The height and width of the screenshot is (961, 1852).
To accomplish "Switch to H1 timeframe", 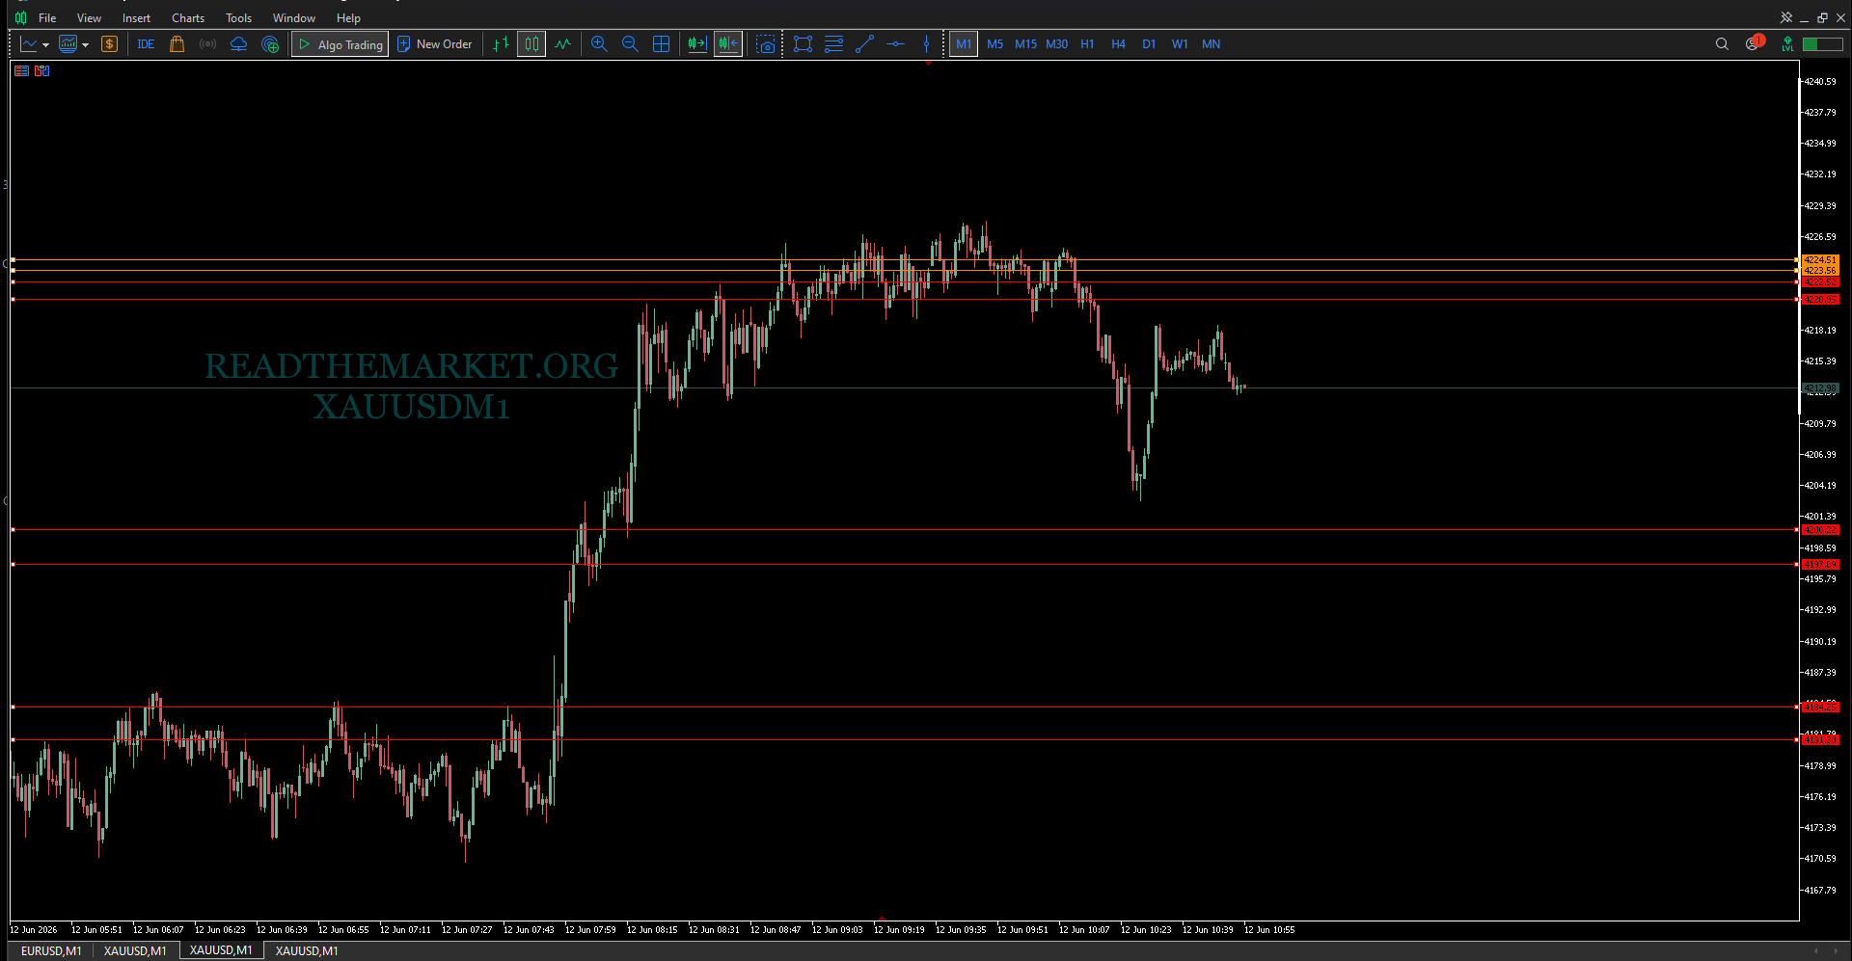I will pyautogui.click(x=1087, y=44).
